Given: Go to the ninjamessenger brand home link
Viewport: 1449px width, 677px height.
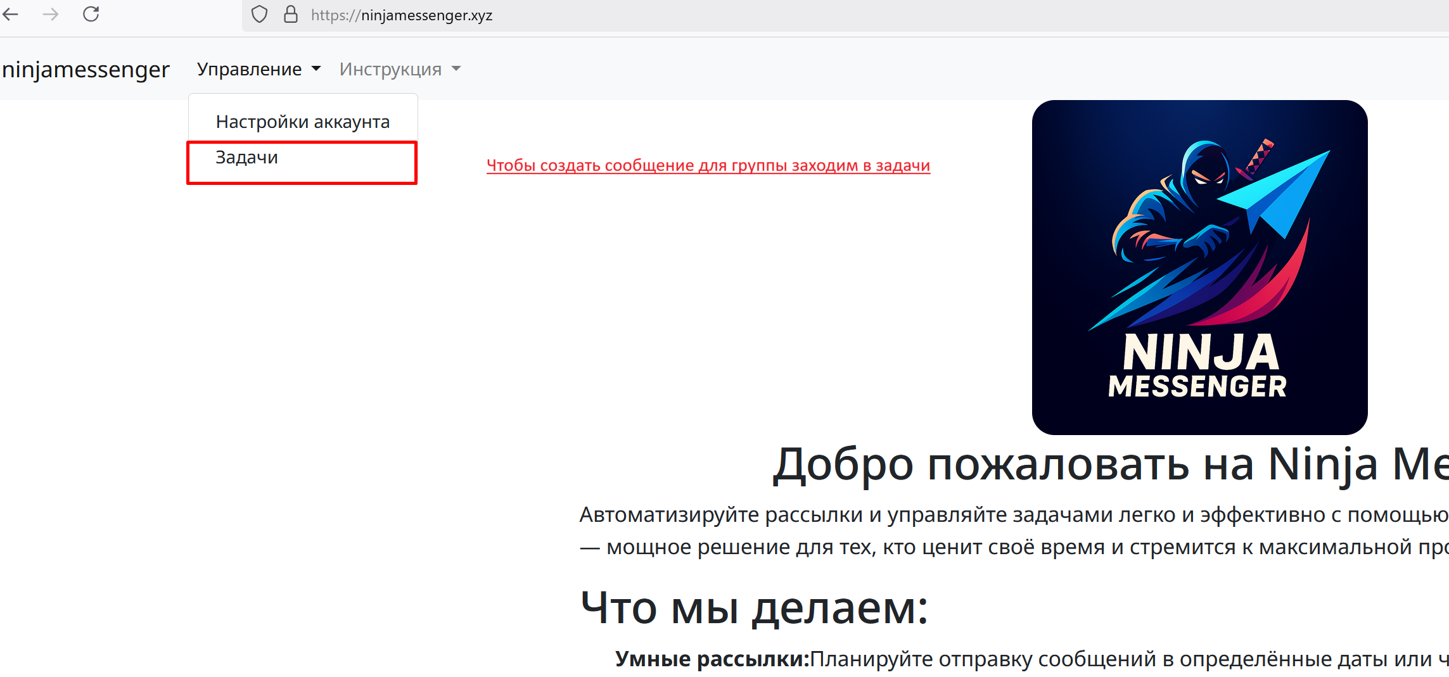Looking at the screenshot, I should pyautogui.click(x=86, y=69).
